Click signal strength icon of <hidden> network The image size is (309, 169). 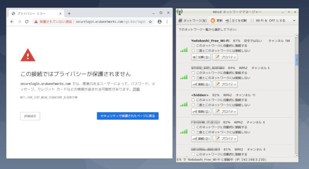pos(184,104)
